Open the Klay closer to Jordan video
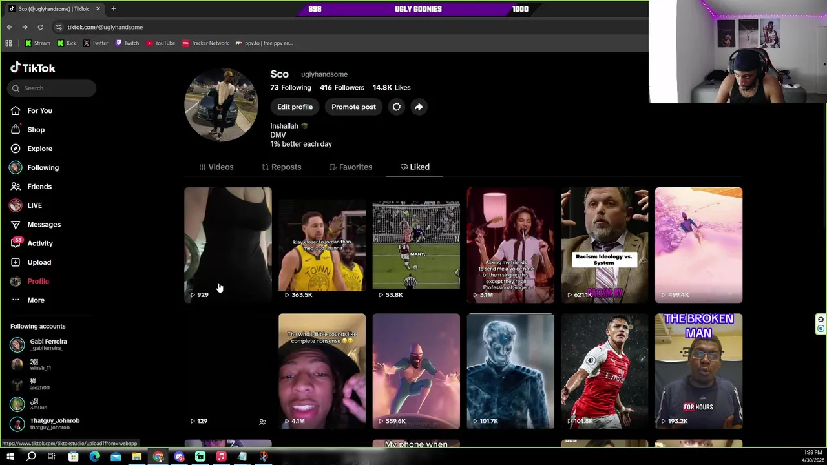 click(322, 245)
